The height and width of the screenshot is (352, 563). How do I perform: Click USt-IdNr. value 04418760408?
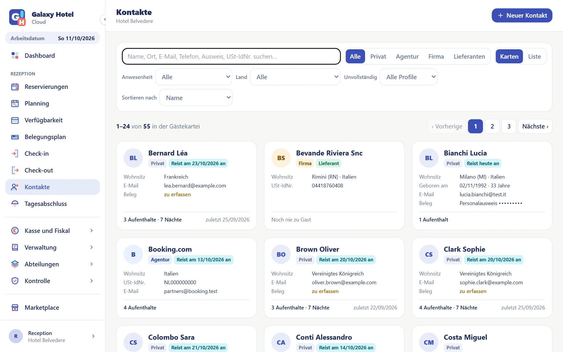[x=327, y=186]
